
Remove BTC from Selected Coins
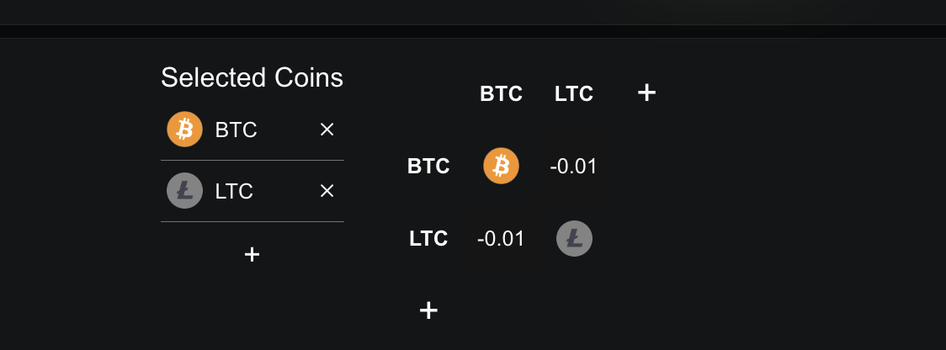click(x=327, y=130)
